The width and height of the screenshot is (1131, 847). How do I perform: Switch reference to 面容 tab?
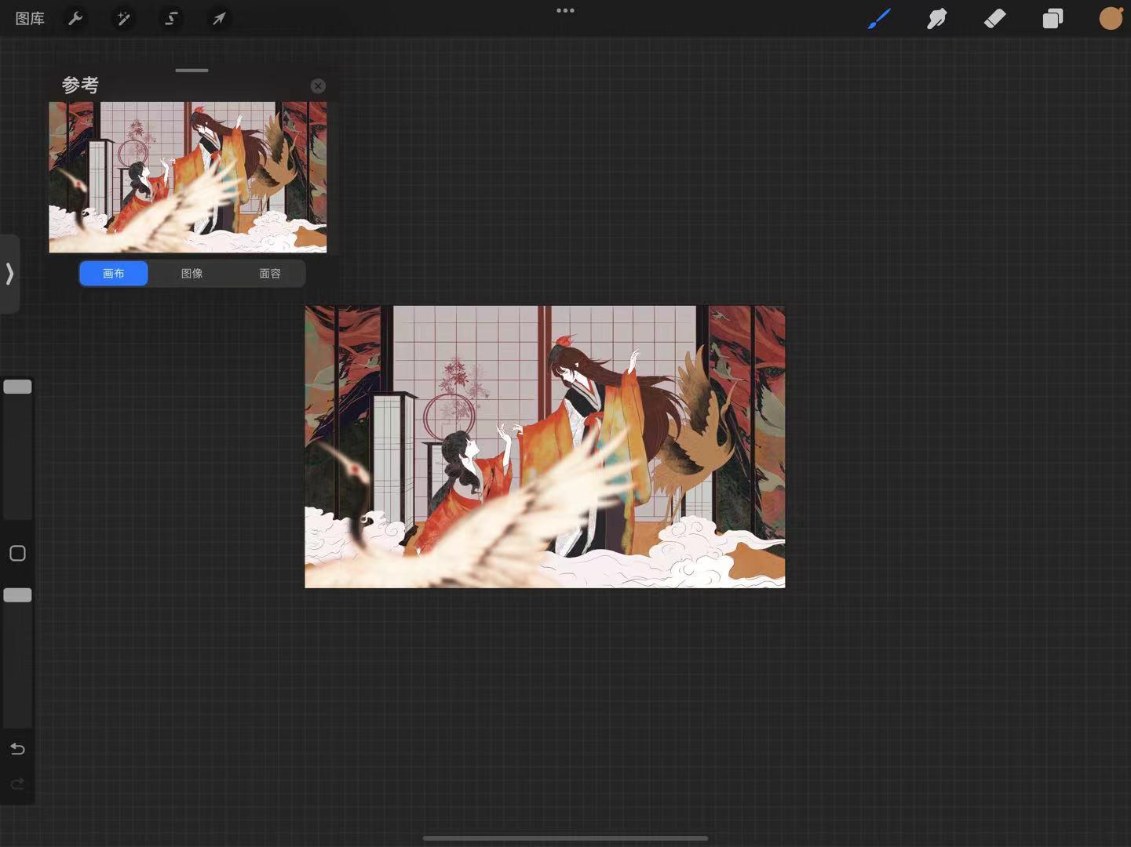point(270,273)
